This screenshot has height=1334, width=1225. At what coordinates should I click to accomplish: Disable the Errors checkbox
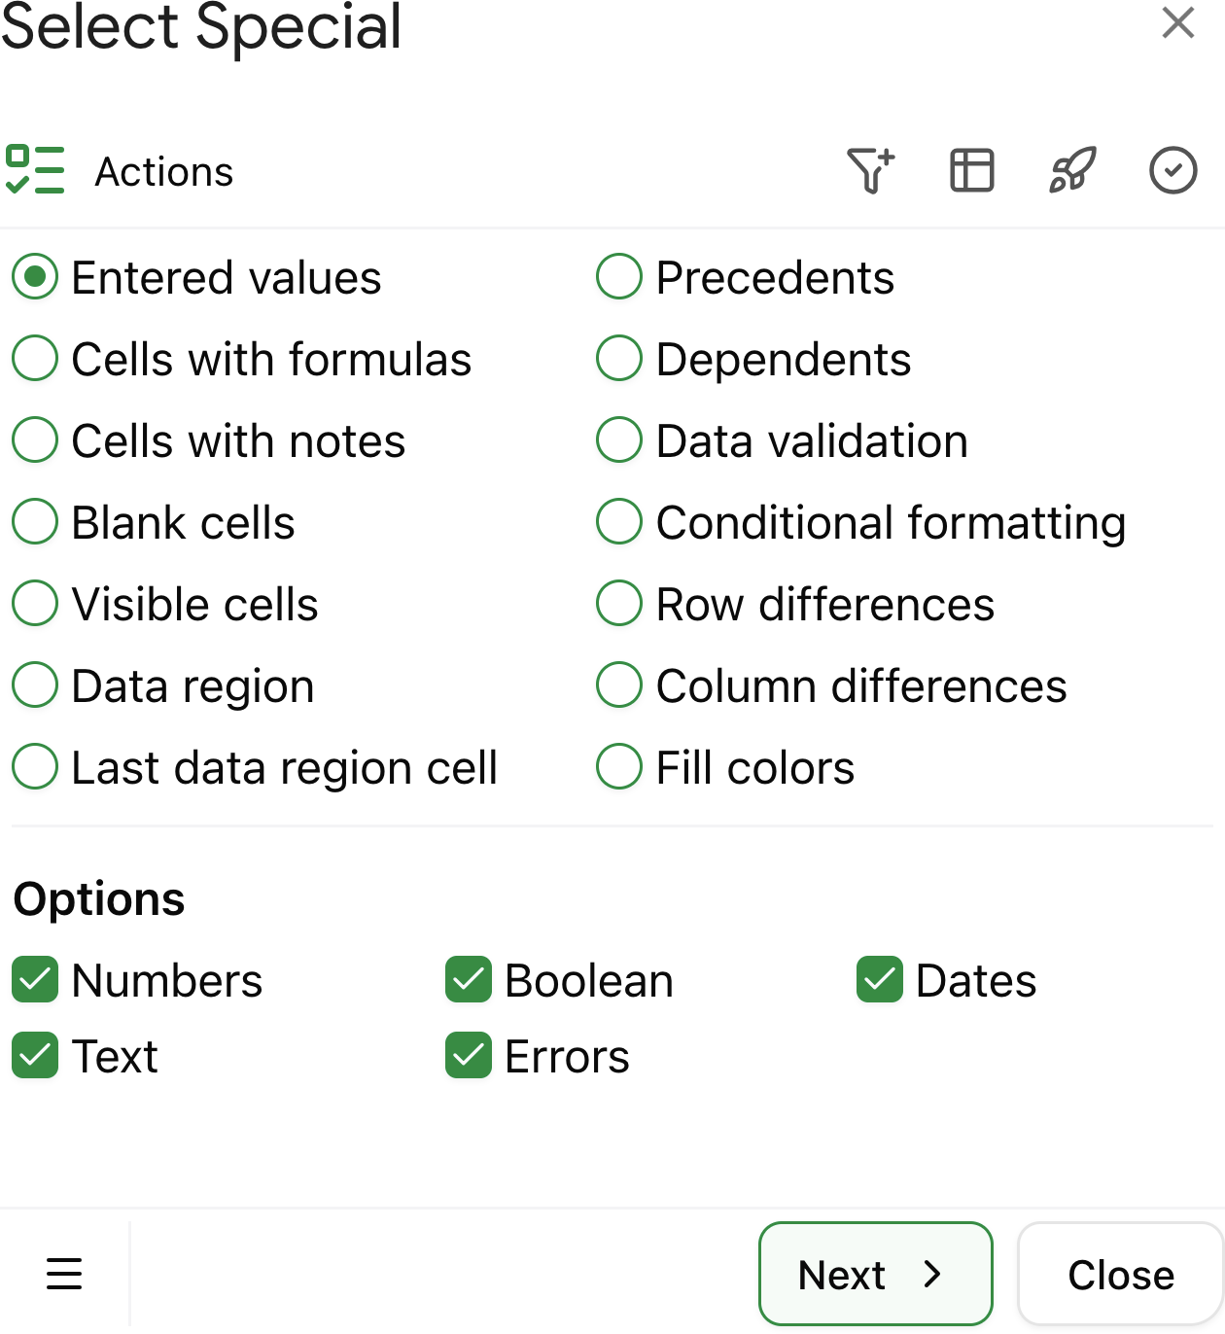click(x=468, y=1056)
